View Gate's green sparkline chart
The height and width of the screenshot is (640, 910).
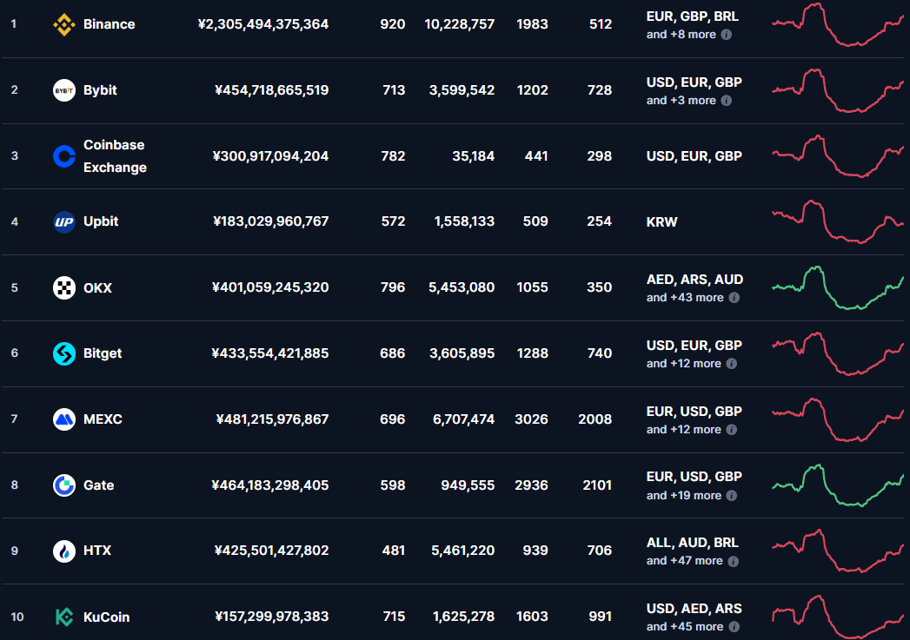tap(838, 485)
